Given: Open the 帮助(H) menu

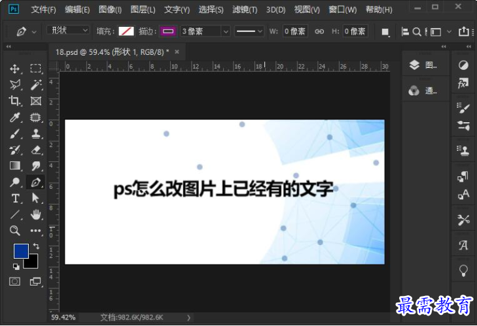Looking at the screenshot, I should 379,10.
